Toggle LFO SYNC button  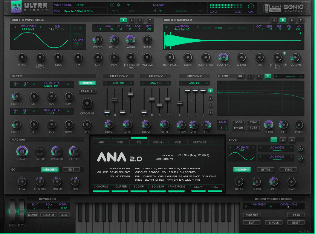click(x=288, y=170)
